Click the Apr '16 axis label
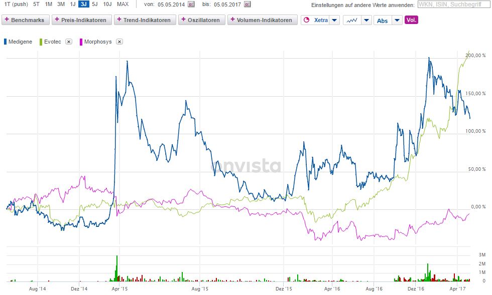This screenshot has height=295, width=492. pyautogui.click(x=332, y=288)
